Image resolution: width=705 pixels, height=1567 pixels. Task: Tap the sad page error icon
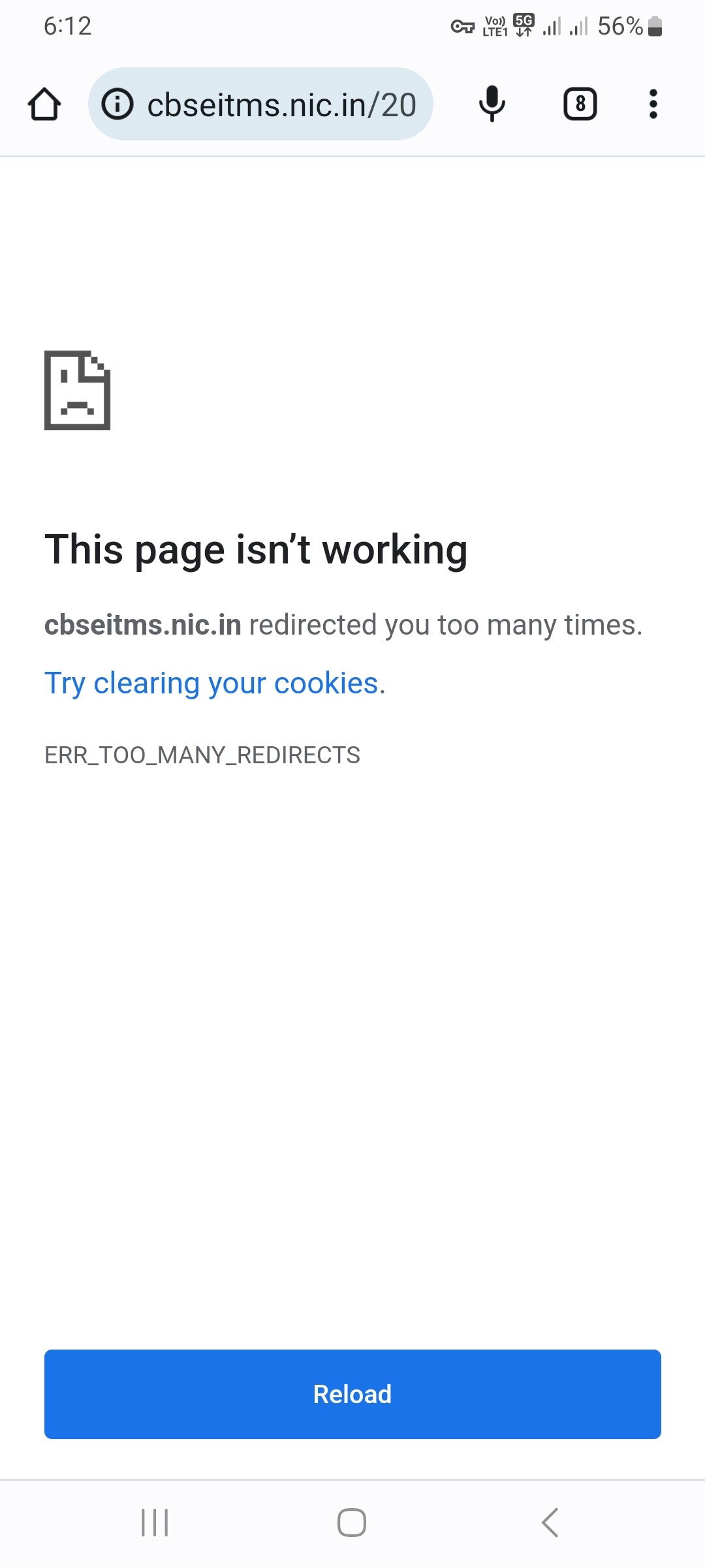[77, 390]
